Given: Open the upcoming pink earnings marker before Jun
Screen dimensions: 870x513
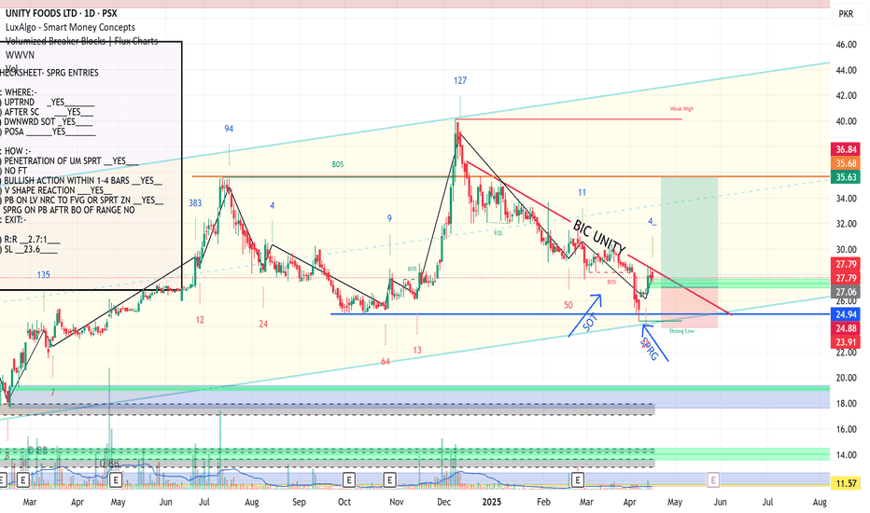Looking at the screenshot, I should [713, 479].
